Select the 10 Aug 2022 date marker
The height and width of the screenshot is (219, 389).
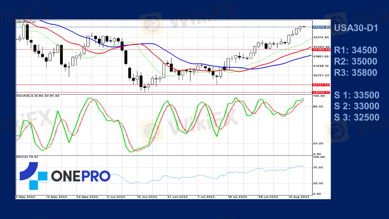(x=299, y=197)
